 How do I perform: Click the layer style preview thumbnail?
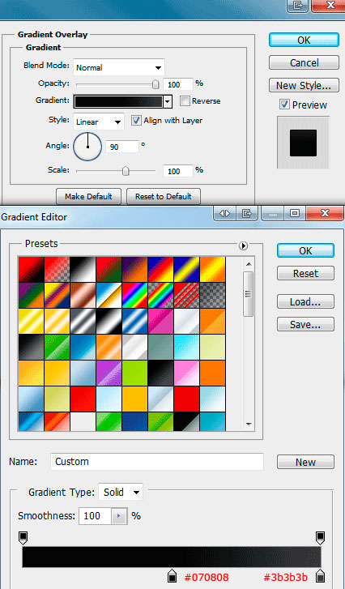(x=303, y=143)
